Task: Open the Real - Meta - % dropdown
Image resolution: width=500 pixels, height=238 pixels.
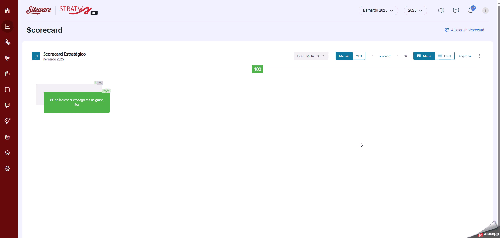Action: coord(311,56)
